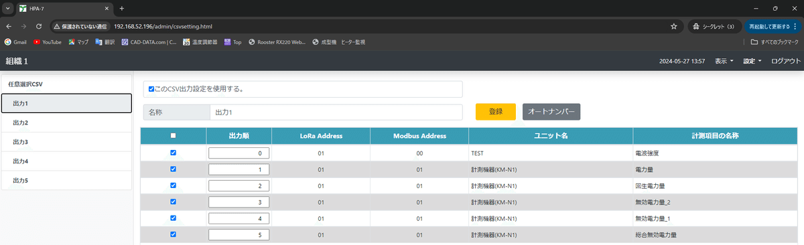Toggle このCSV出力設定を使用する checkbox
This screenshot has width=804, height=245.
[x=151, y=88]
